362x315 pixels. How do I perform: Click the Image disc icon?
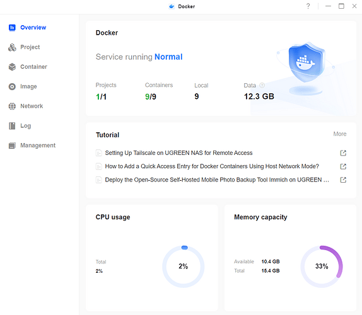[x=12, y=86]
